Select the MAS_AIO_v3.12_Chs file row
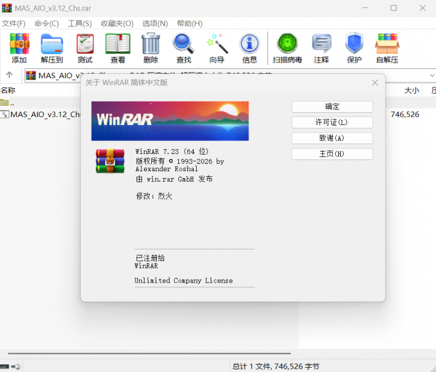Viewport: 436px width, 372px height. point(40,115)
